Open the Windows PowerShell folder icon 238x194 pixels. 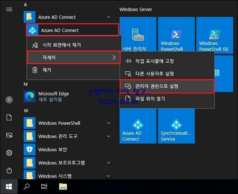[x=30, y=123]
